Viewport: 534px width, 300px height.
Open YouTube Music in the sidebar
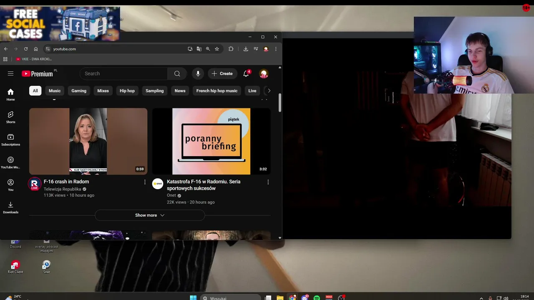pyautogui.click(x=10, y=162)
